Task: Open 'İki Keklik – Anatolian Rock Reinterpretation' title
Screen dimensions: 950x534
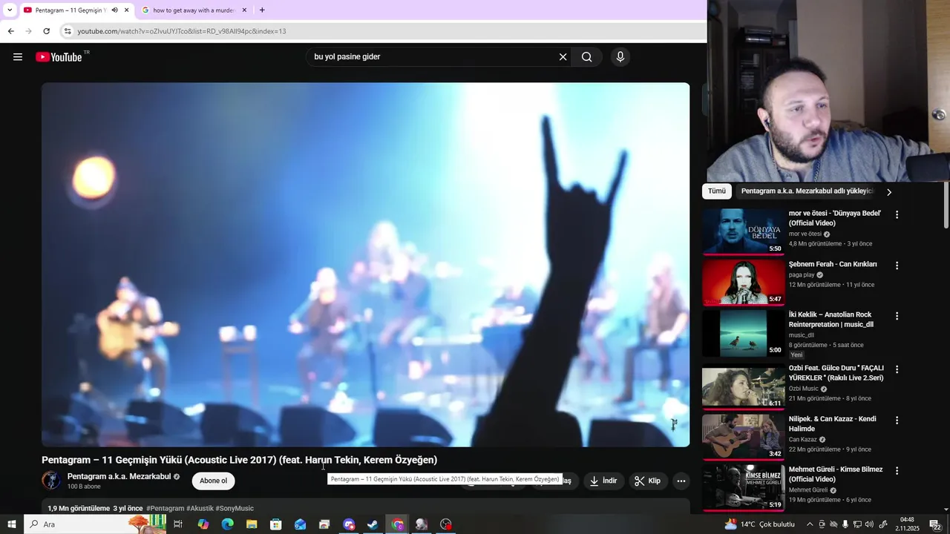Action: (x=831, y=320)
